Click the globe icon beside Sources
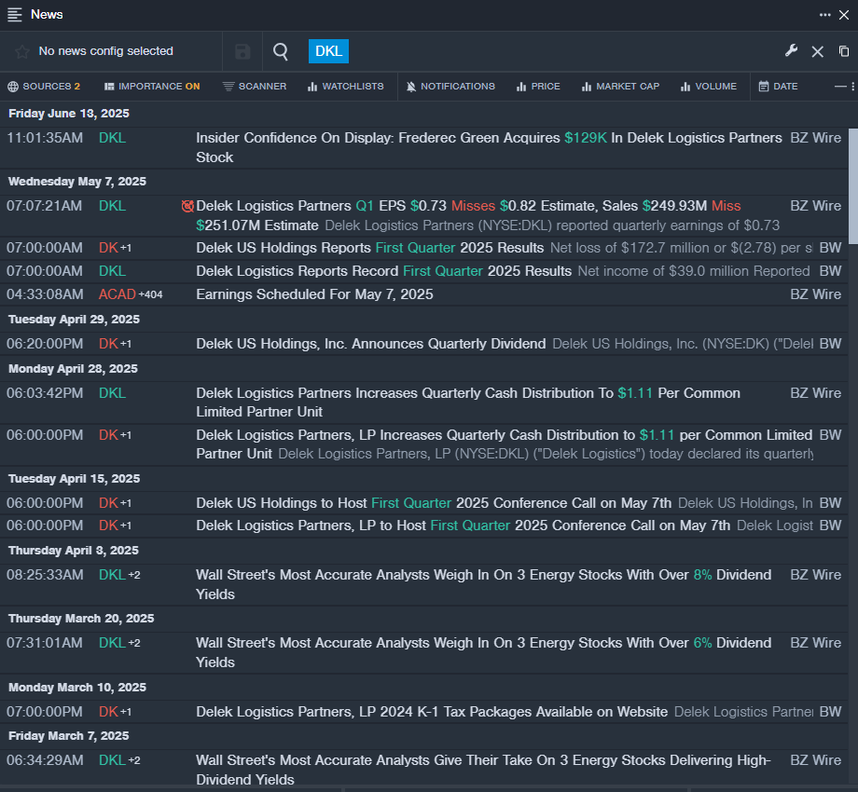The width and height of the screenshot is (858, 792). coord(13,87)
